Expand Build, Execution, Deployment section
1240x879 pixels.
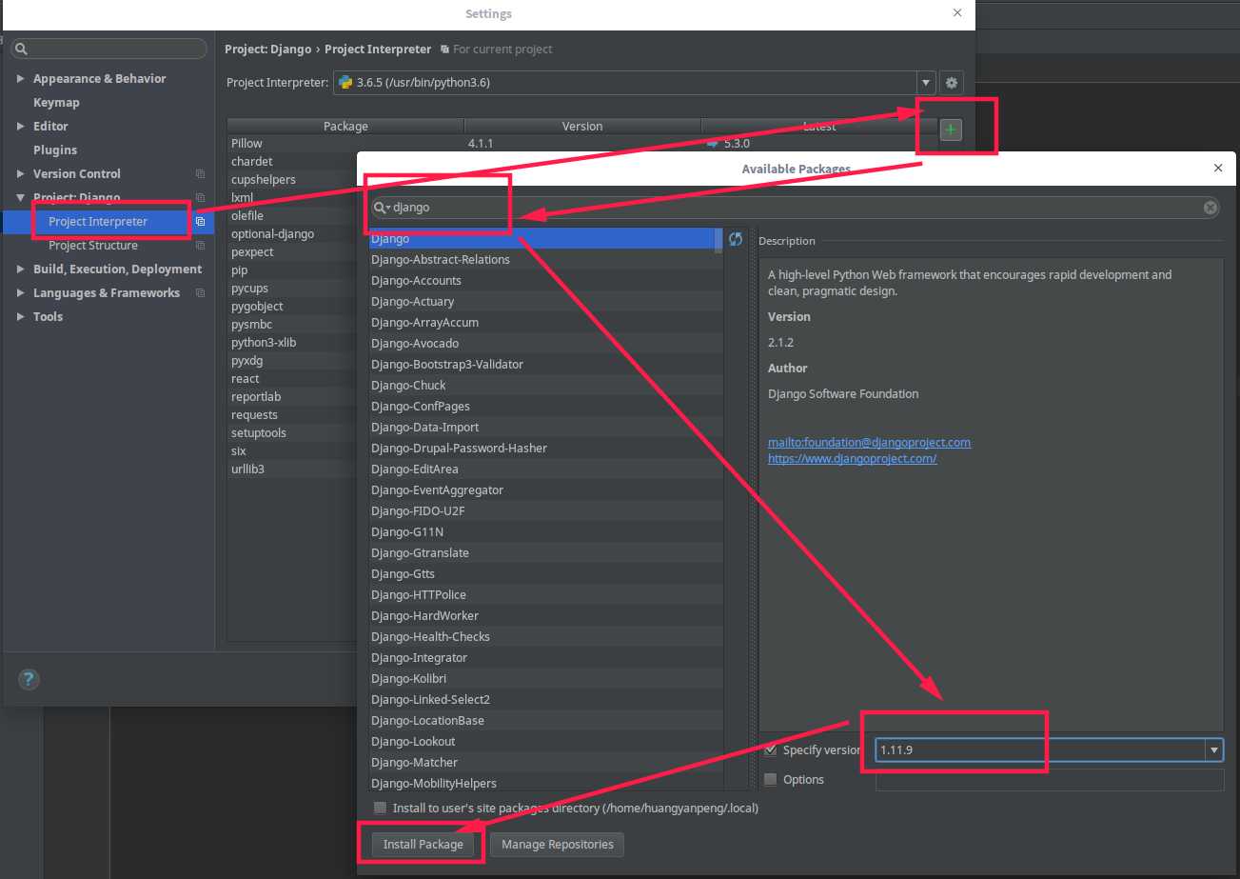click(x=21, y=270)
